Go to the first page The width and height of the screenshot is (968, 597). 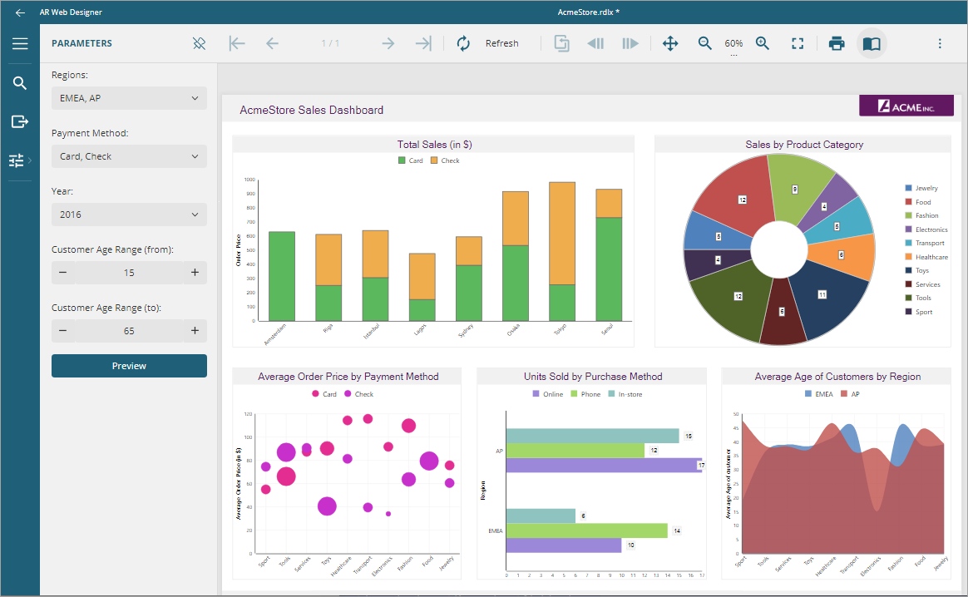(x=237, y=43)
